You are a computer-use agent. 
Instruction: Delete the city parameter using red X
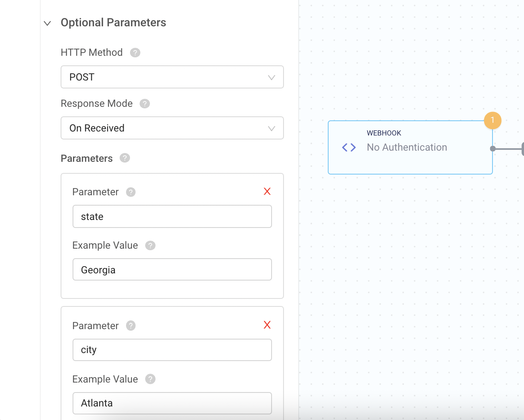click(x=267, y=325)
